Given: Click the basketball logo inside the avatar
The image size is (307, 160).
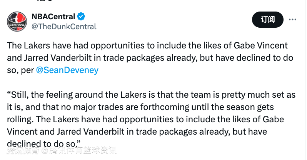Looking at the screenshot, I should click(17, 20).
